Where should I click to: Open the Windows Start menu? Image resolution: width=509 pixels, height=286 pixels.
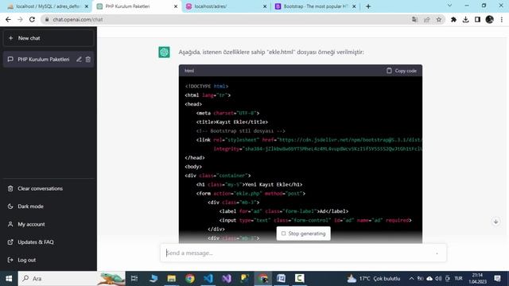[9, 279]
